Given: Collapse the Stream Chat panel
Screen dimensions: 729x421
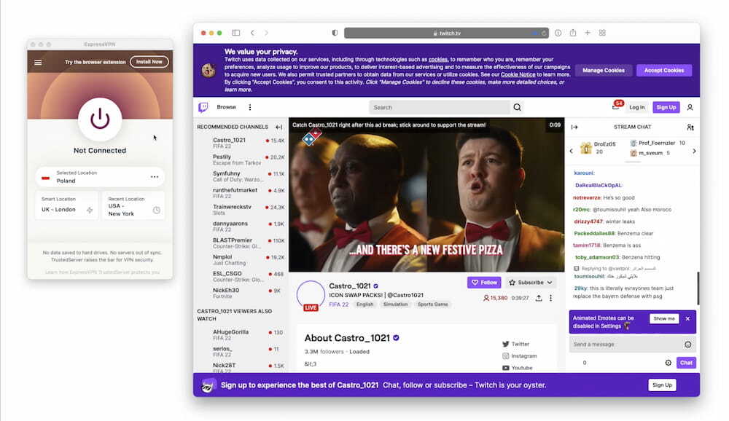Looking at the screenshot, I should 575,126.
